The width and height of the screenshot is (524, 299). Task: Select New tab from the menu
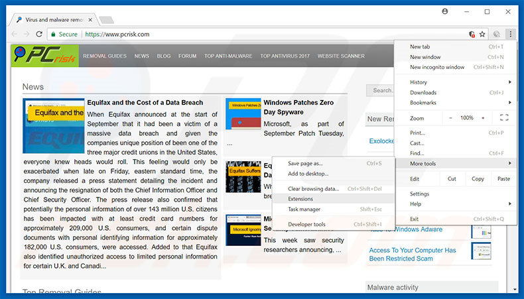[456, 47]
